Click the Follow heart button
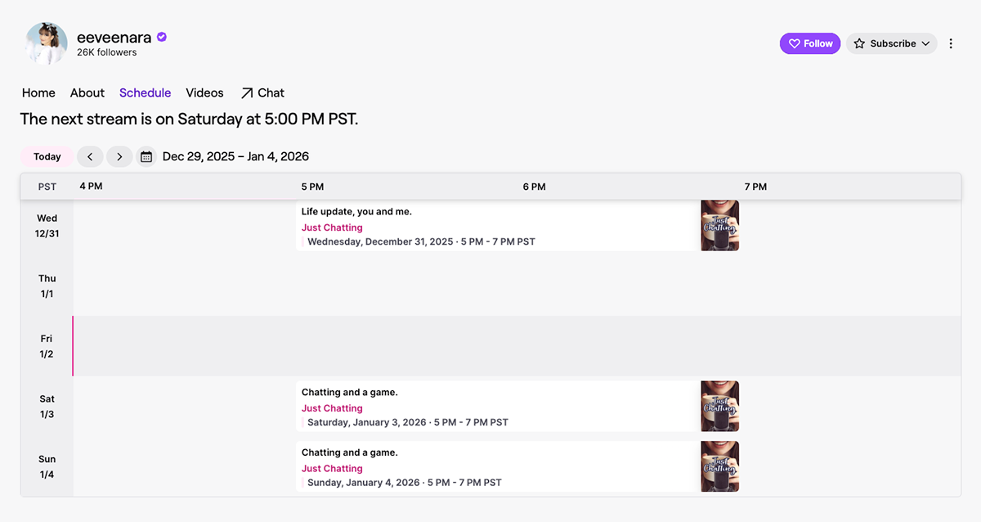 809,43
